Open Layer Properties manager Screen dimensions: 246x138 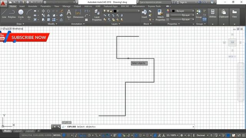pos(97,15)
